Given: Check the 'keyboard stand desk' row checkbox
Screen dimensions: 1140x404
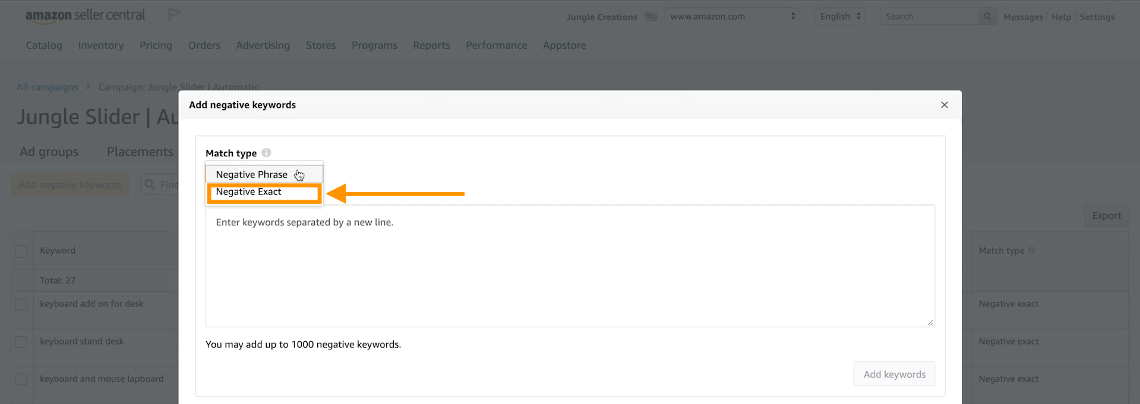Looking at the screenshot, I should pos(21,342).
